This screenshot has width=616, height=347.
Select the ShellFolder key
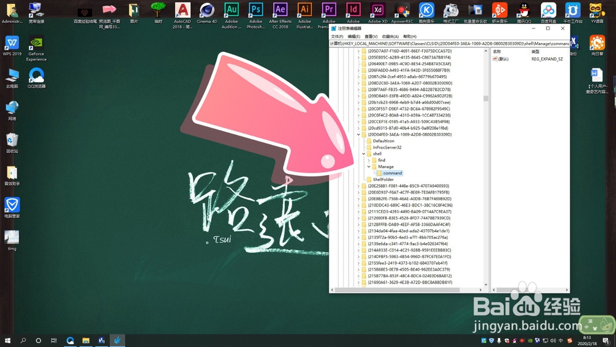tap(383, 179)
